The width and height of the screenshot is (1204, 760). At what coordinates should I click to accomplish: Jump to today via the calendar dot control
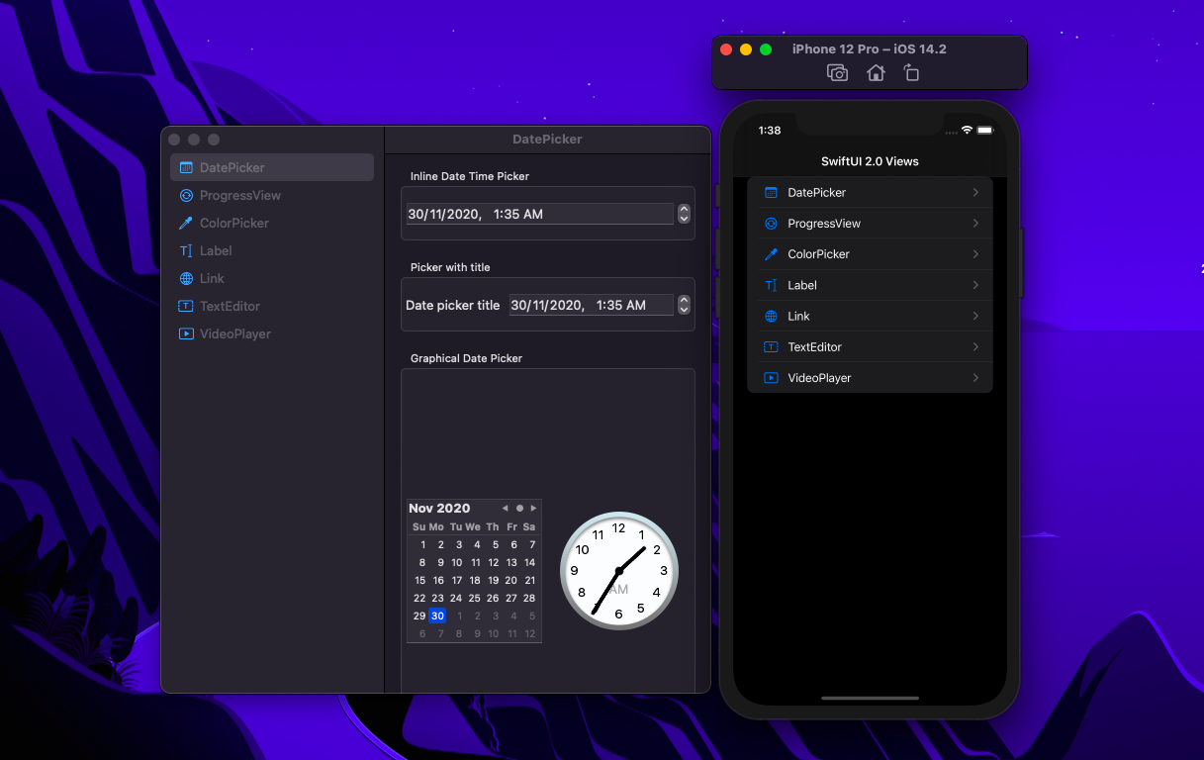tap(518, 508)
